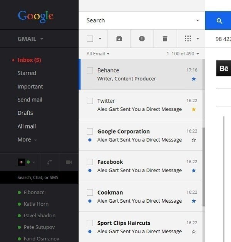Click the Behance logo in preview pane
Image resolution: width=231 pixels, height=242 pixels.
[x=224, y=68]
